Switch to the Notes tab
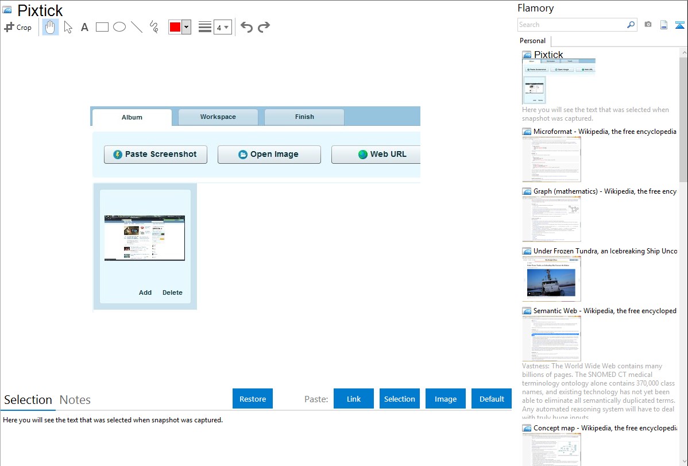 click(x=75, y=400)
